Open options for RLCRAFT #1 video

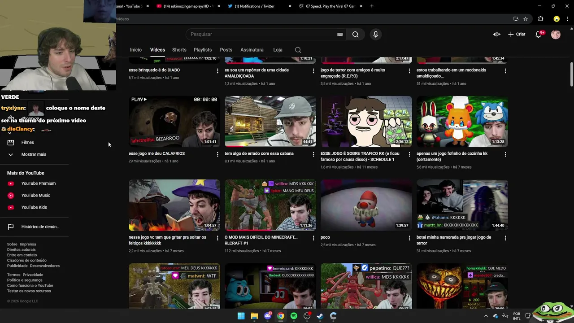click(313, 238)
